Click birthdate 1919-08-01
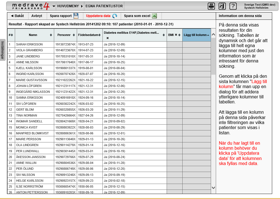This screenshot has width=280, height=199. pos(86,68)
